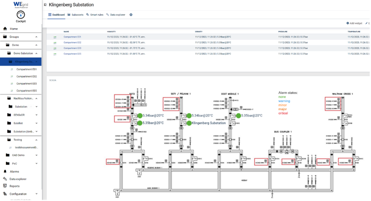Click the NAME column header
The height and width of the screenshot is (201, 371).
coord(66,31)
